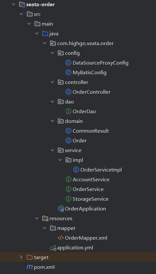Click the pom.xml Maven icon

[x=30, y=267]
